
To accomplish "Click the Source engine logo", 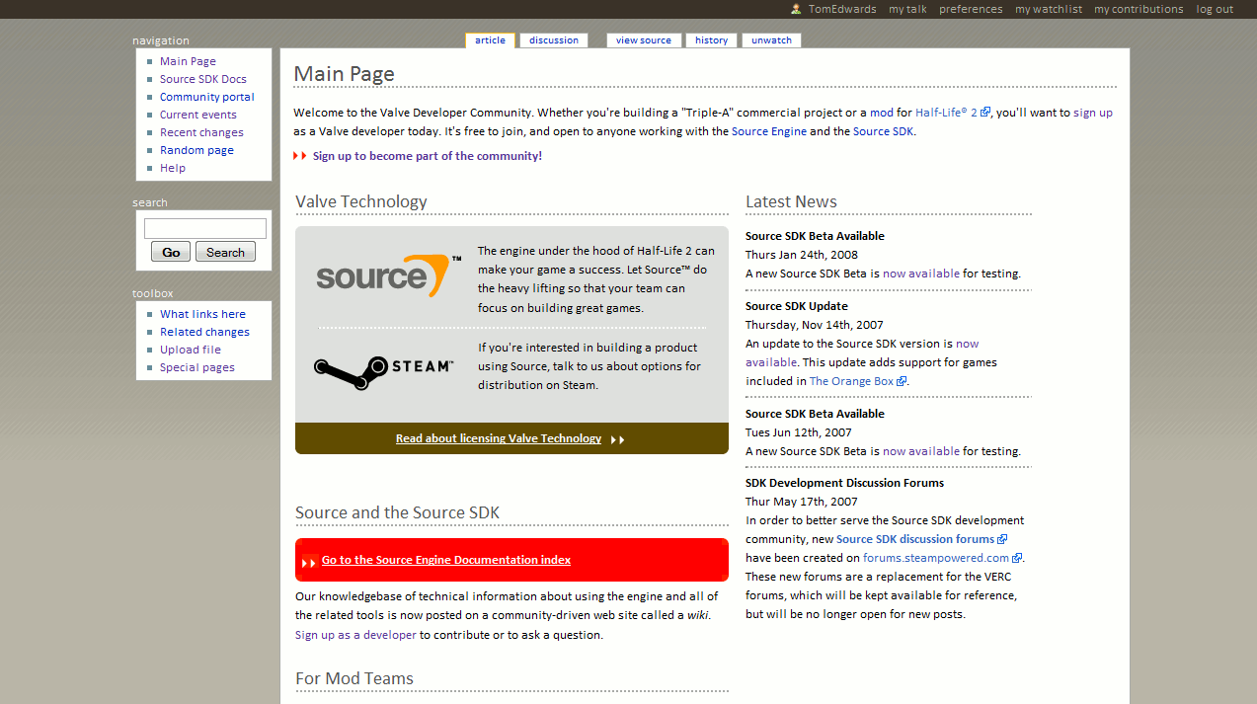I will point(388,275).
